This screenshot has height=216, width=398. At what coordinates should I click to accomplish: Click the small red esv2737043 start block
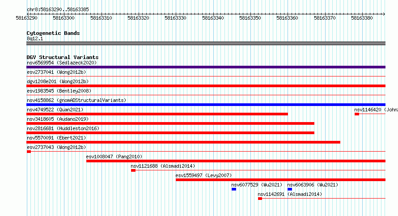(x=29, y=152)
